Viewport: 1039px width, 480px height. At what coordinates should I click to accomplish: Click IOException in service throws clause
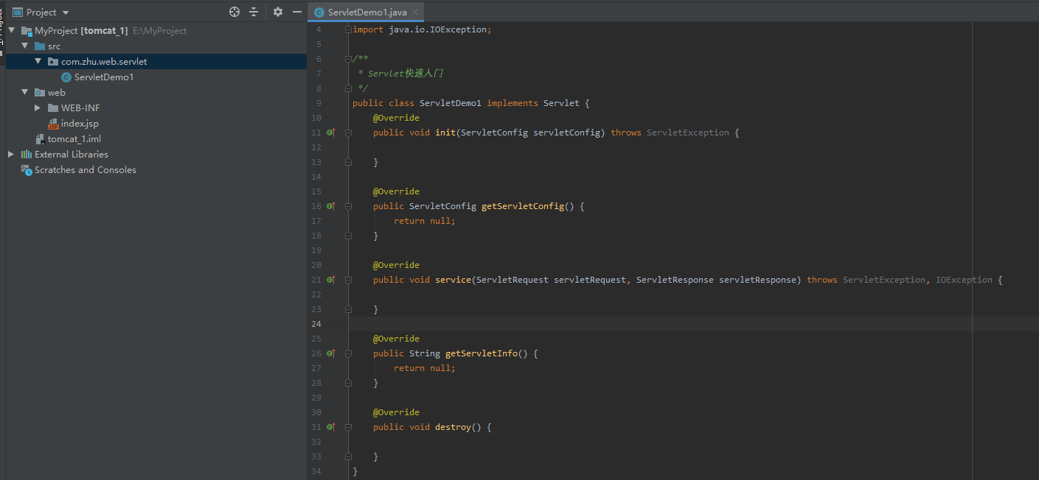coord(964,280)
